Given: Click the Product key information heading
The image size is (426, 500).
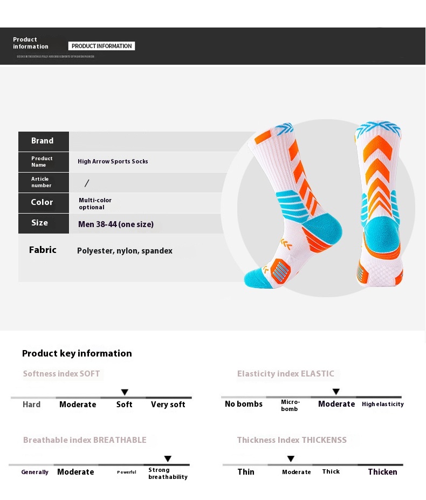Looking at the screenshot, I should coord(77,353).
